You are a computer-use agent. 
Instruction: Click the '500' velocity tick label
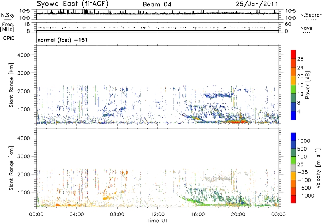click(303, 149)
